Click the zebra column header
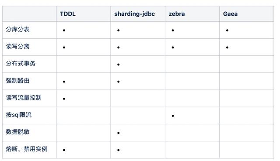 point(177,14)
